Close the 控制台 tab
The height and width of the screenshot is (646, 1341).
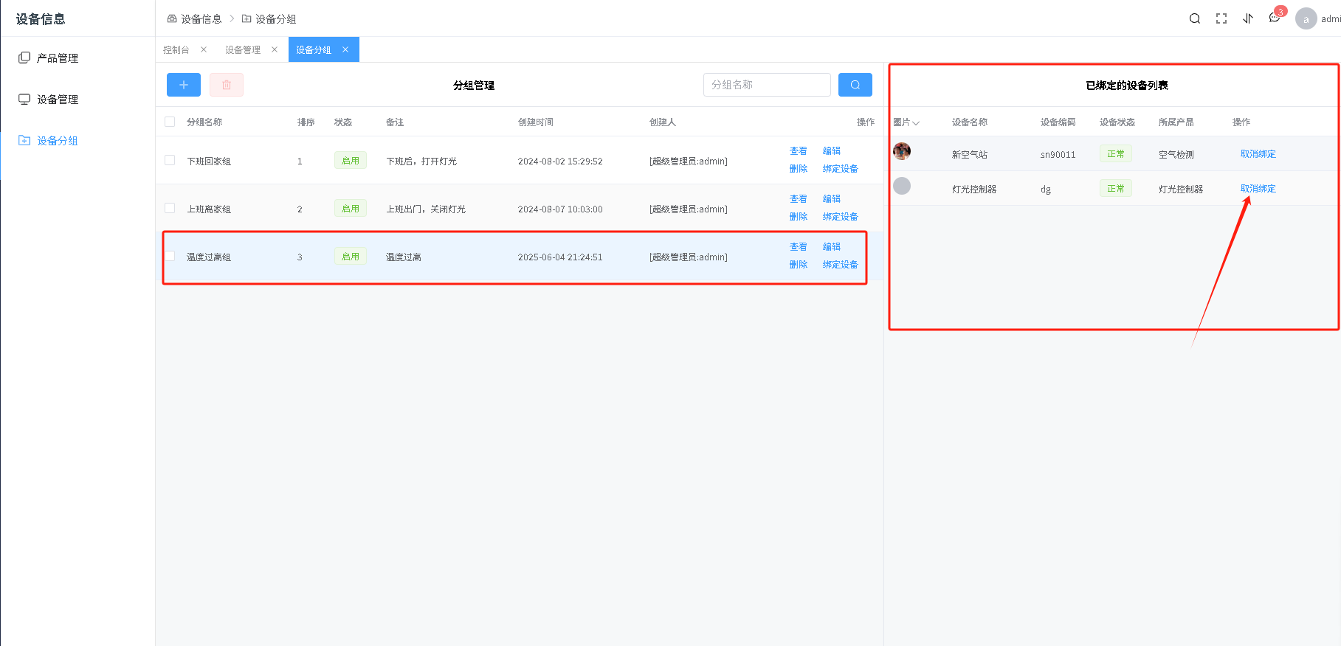pyautogui.click(x=204, y=49)
